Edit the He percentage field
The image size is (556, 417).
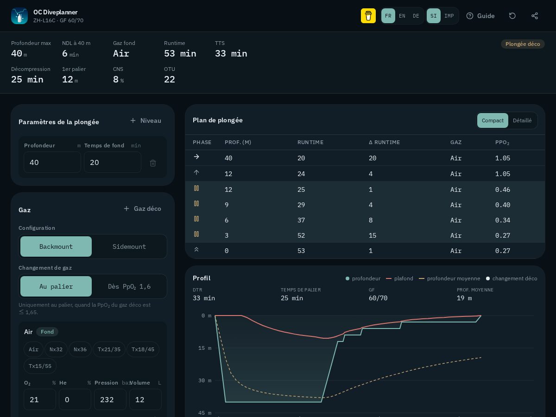75,399
